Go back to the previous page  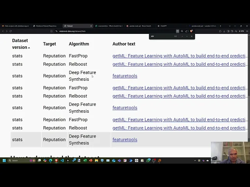(3, 31)
